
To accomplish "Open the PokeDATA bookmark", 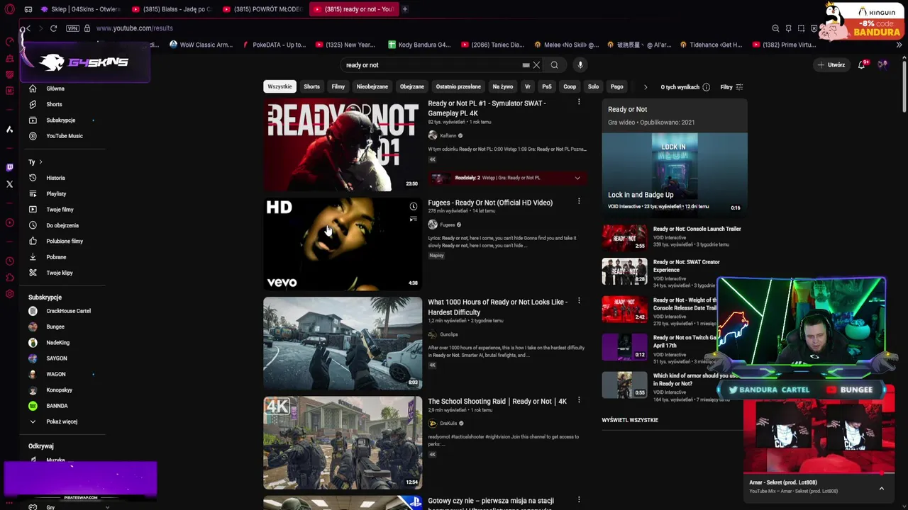I will [274, 45].
